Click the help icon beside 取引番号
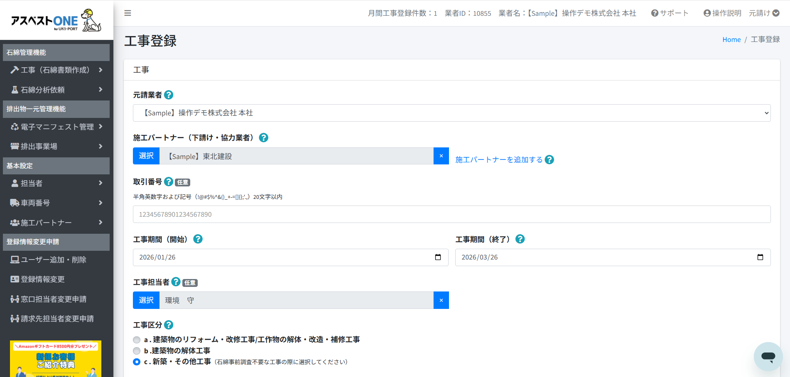790x377 pixels. pyautogui.click(x=169, y=182)
